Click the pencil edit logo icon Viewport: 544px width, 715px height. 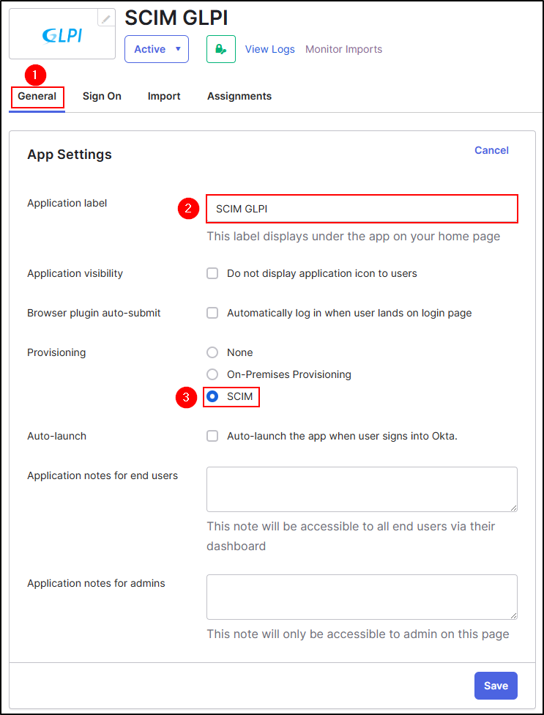point(107,18)
